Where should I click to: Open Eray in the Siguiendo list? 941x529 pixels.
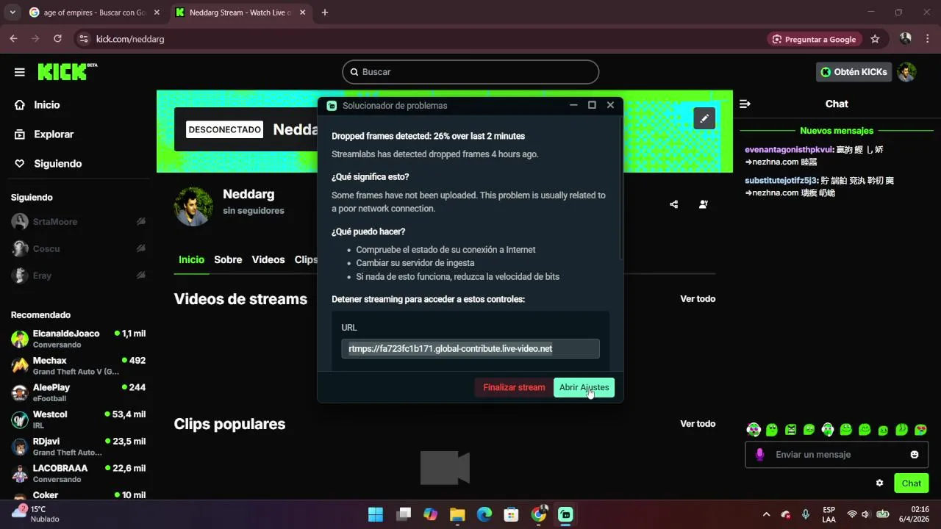tap(79, 276)
